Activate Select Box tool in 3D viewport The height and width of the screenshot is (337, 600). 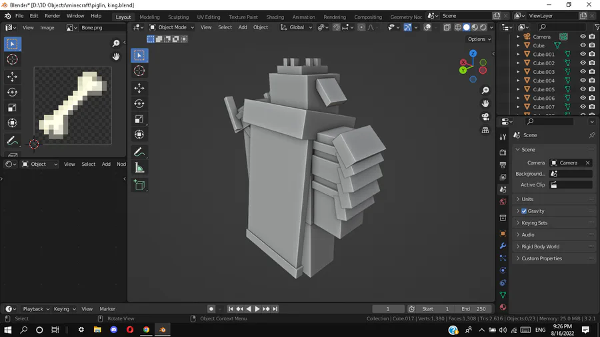coord(139,55)
